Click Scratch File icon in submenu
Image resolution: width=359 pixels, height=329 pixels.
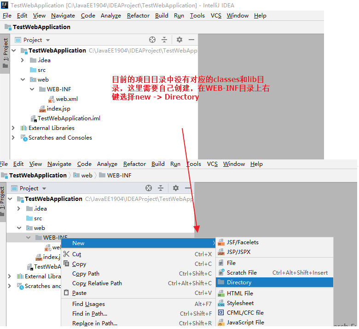tap(221, 272)
